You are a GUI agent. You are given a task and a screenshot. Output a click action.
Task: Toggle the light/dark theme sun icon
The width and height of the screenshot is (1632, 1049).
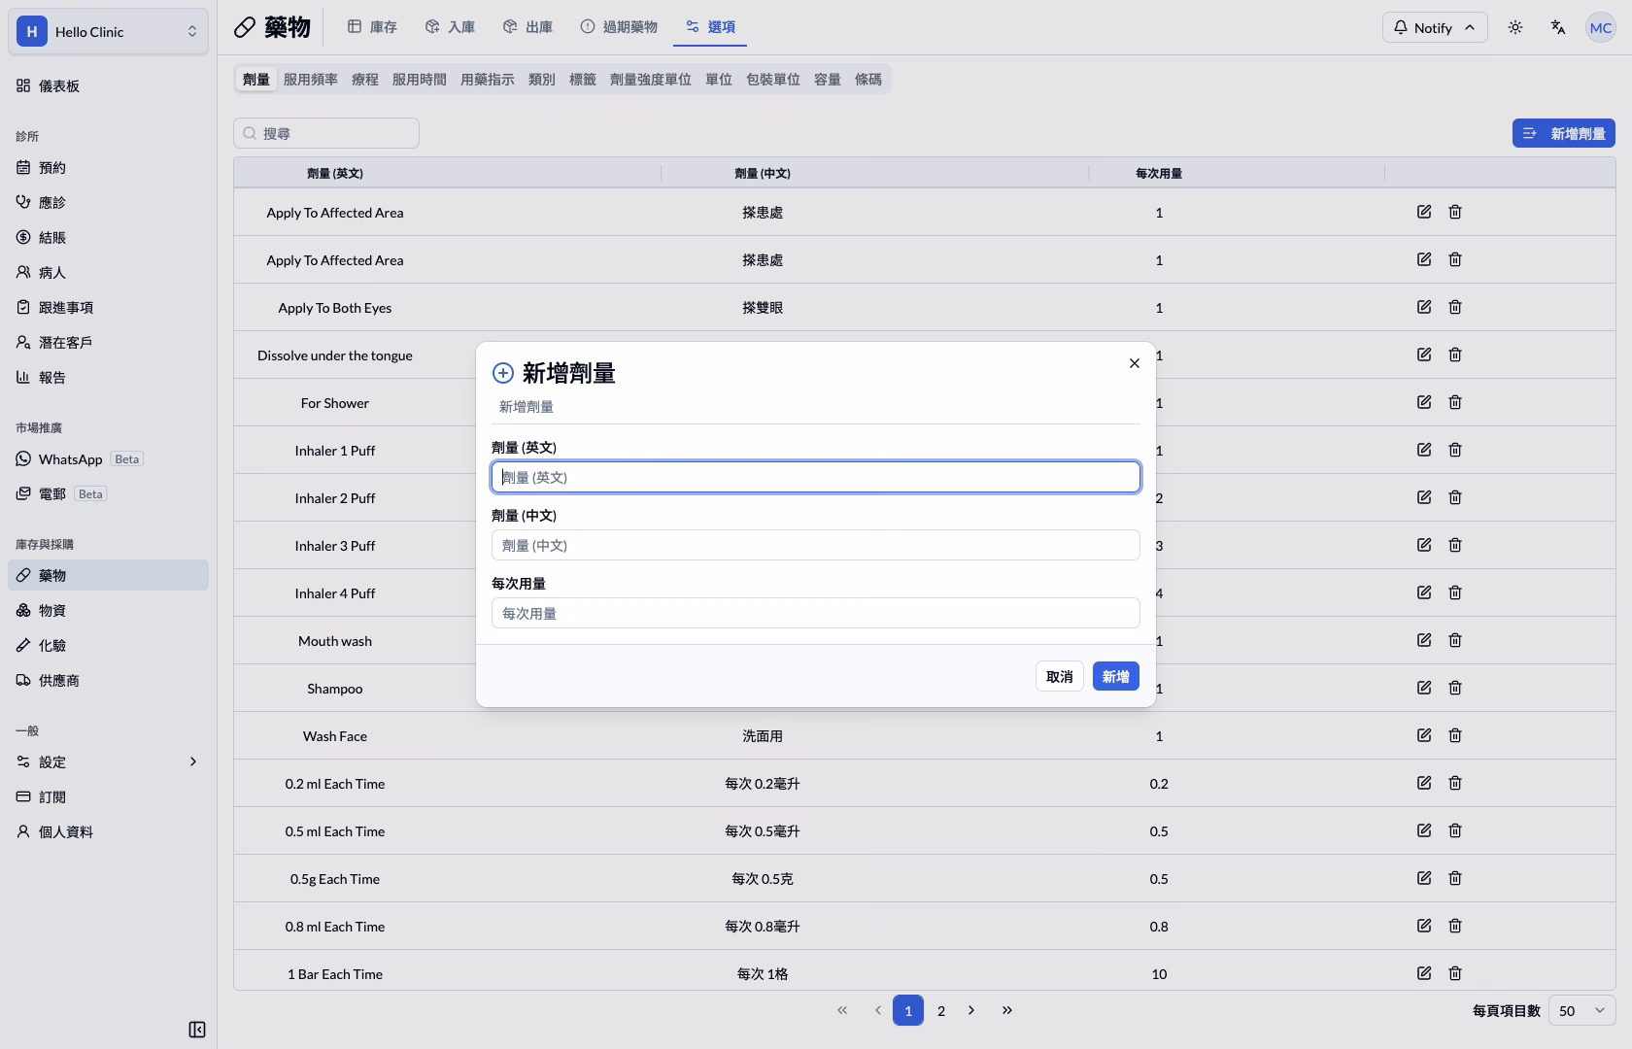(x=1515, y=27)
